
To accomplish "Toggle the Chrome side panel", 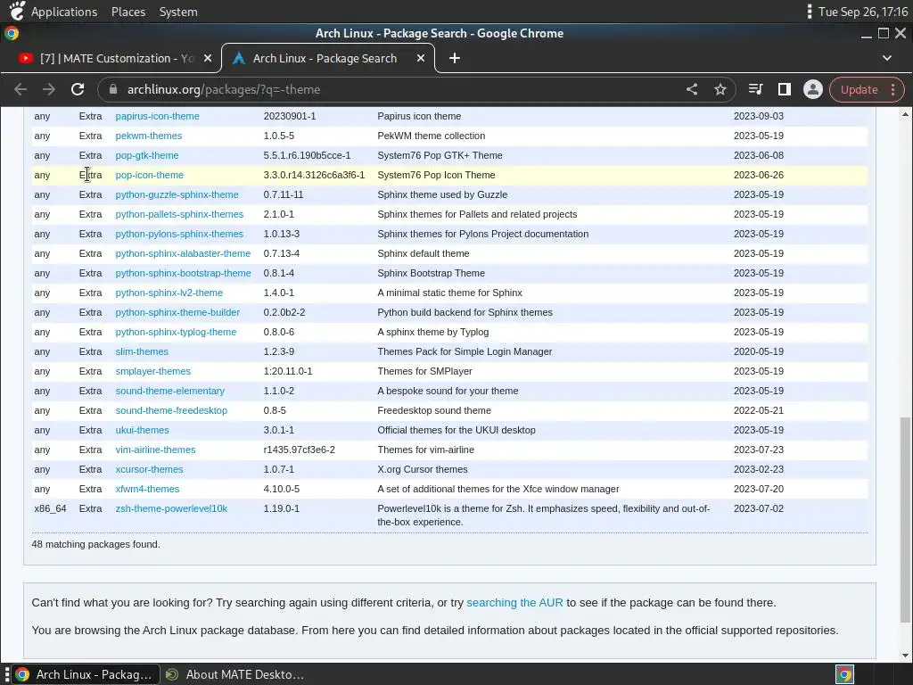I will (x=785, y=89).
